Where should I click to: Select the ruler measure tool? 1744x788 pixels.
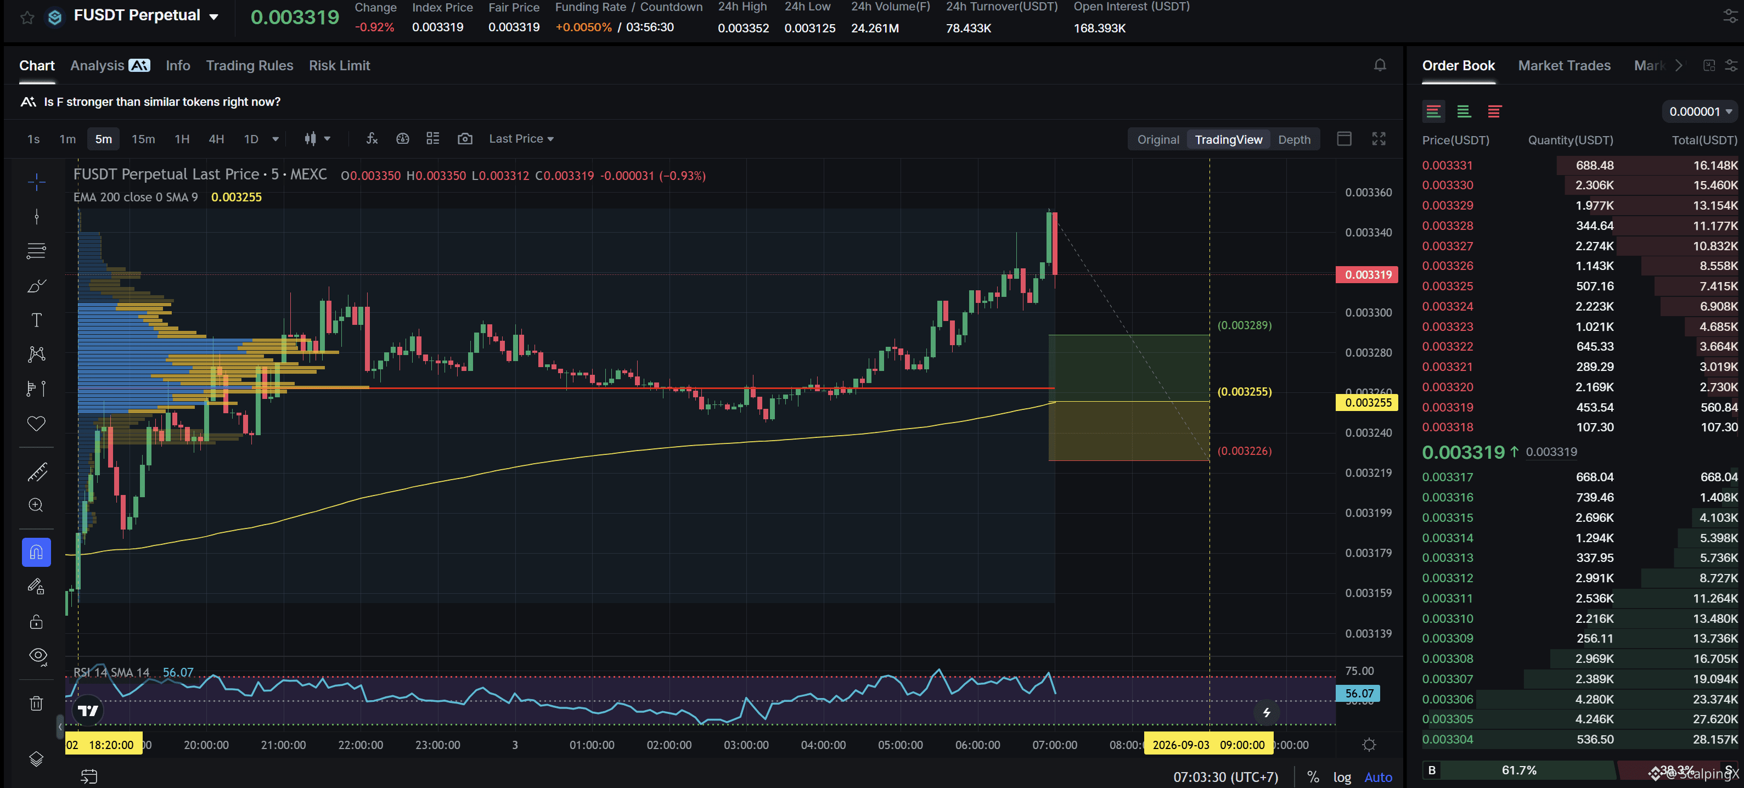(37, 471)
